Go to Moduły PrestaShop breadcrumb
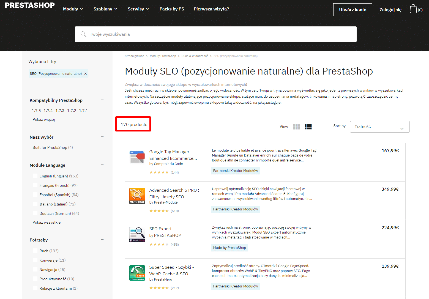Viewport: 429px width, 299px height. [x=163, y=56]
